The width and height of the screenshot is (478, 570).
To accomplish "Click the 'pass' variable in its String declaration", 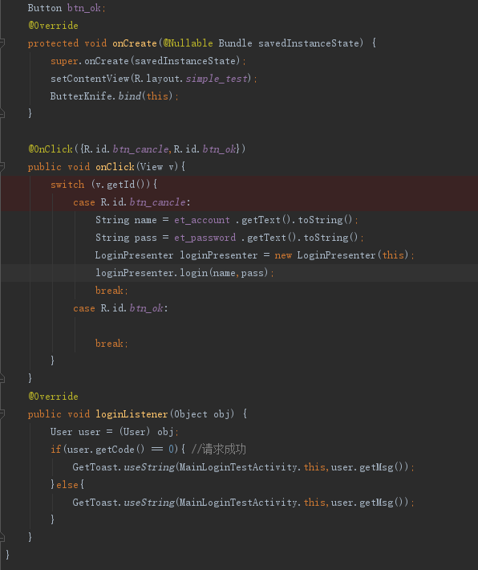I will pyautogui.click(x=145, y=238).
